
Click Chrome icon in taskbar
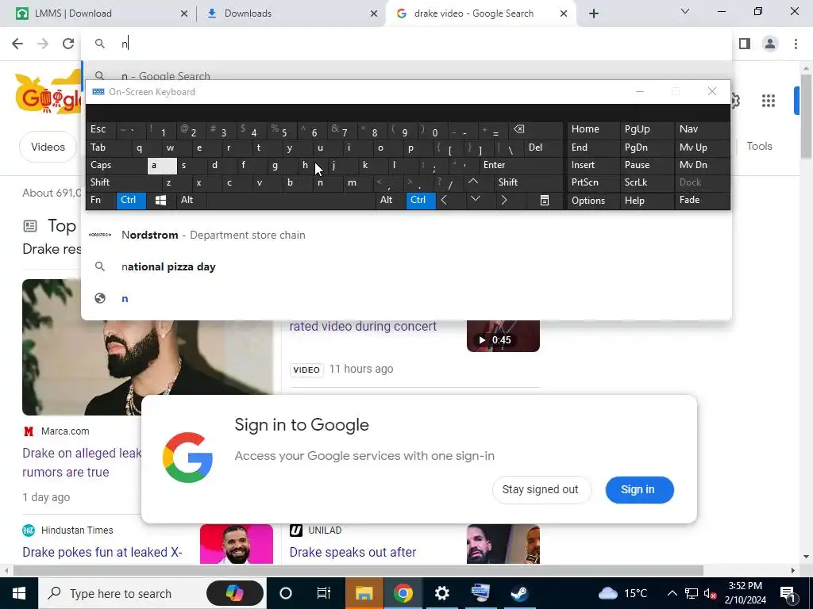[x=403, y=593]
